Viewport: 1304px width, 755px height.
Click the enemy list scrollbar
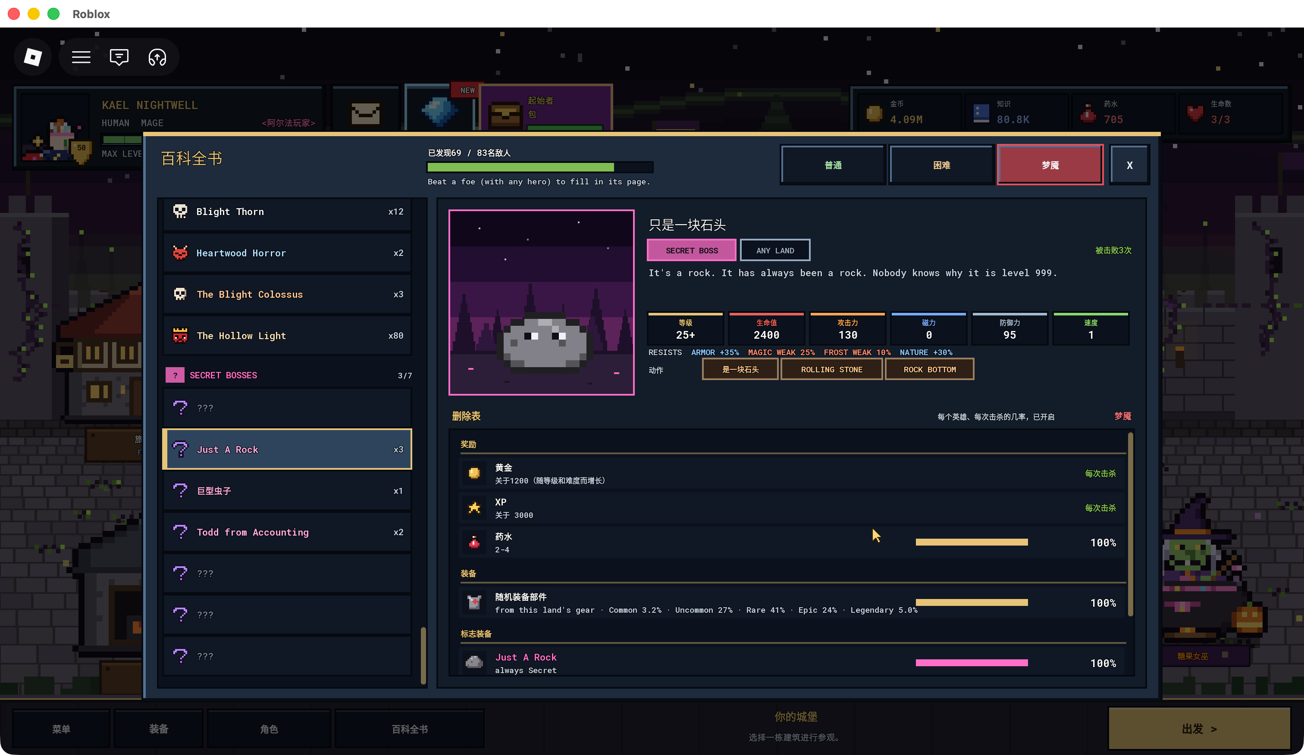tap(423, 656)
